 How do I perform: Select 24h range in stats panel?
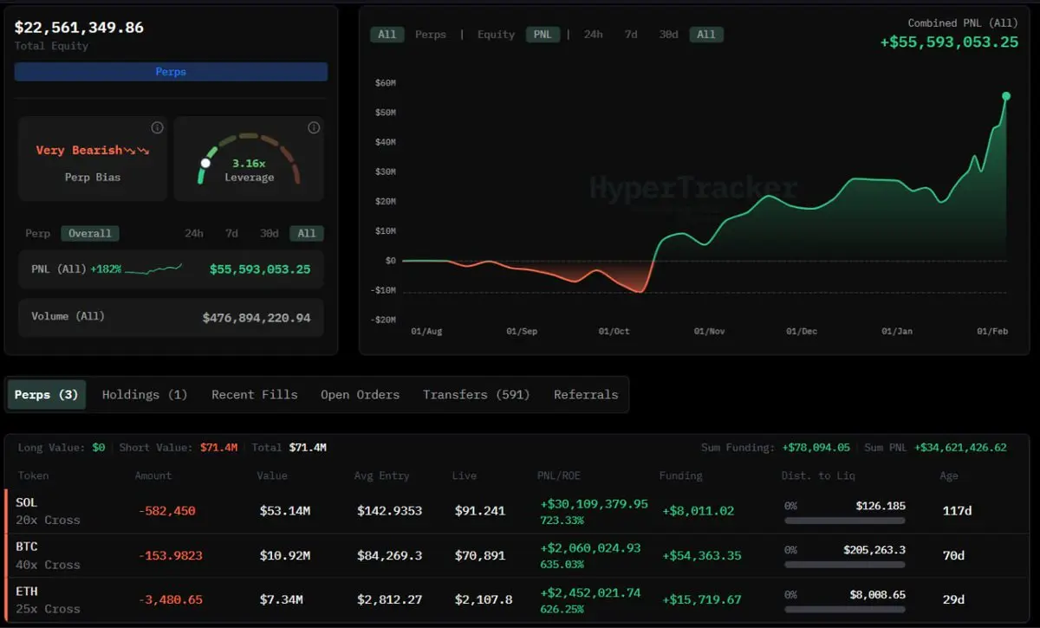(194, 233)
